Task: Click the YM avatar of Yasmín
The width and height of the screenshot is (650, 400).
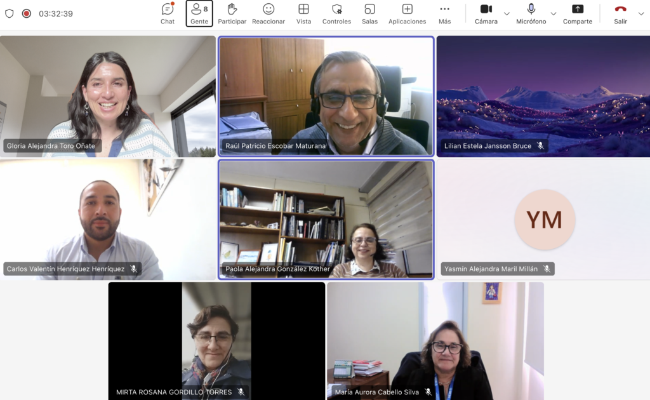Action: coord(545,220)
